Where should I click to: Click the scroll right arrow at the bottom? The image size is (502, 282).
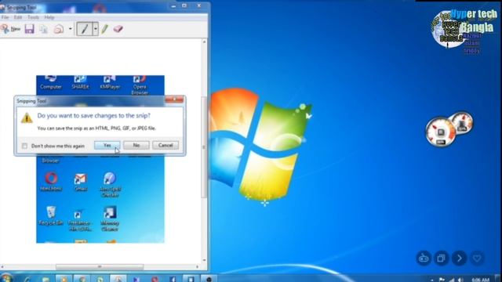click(x=197, y=266)
